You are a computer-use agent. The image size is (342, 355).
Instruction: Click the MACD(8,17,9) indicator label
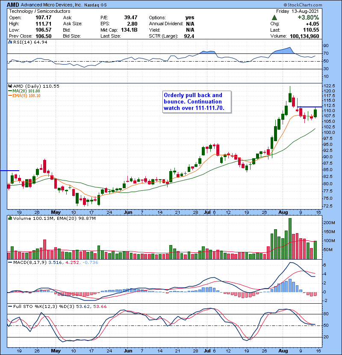(x=30, y=263)
